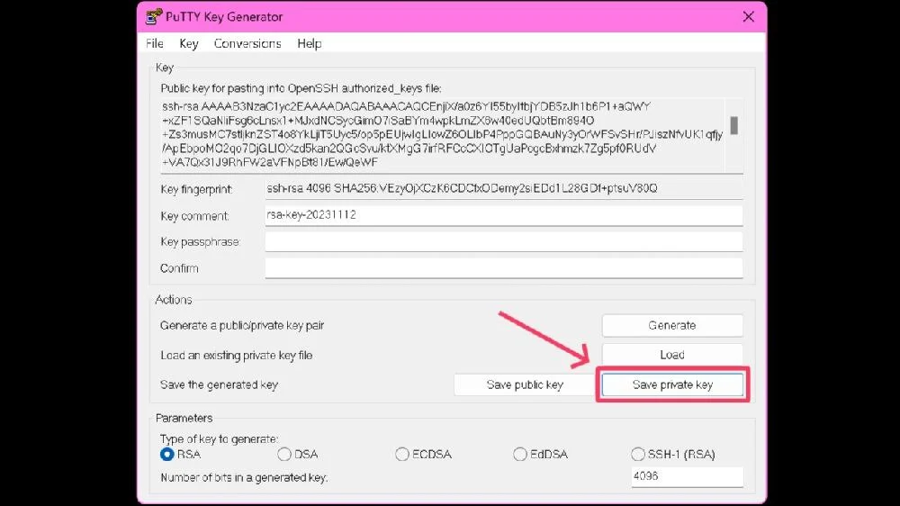
Task: Click the Key passphrase field
Action: [x=503, y=242]
